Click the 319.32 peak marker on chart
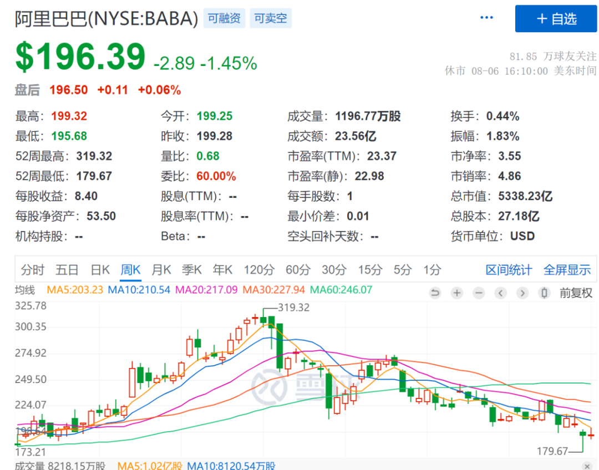The height and width of the screenshot is (470, 599). (x=293, y=308)
